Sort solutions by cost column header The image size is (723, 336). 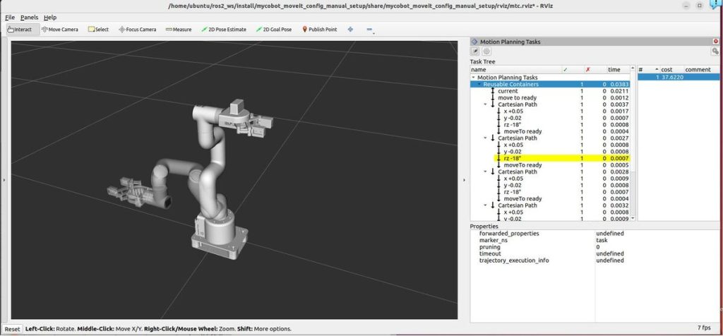coord(671,70)
